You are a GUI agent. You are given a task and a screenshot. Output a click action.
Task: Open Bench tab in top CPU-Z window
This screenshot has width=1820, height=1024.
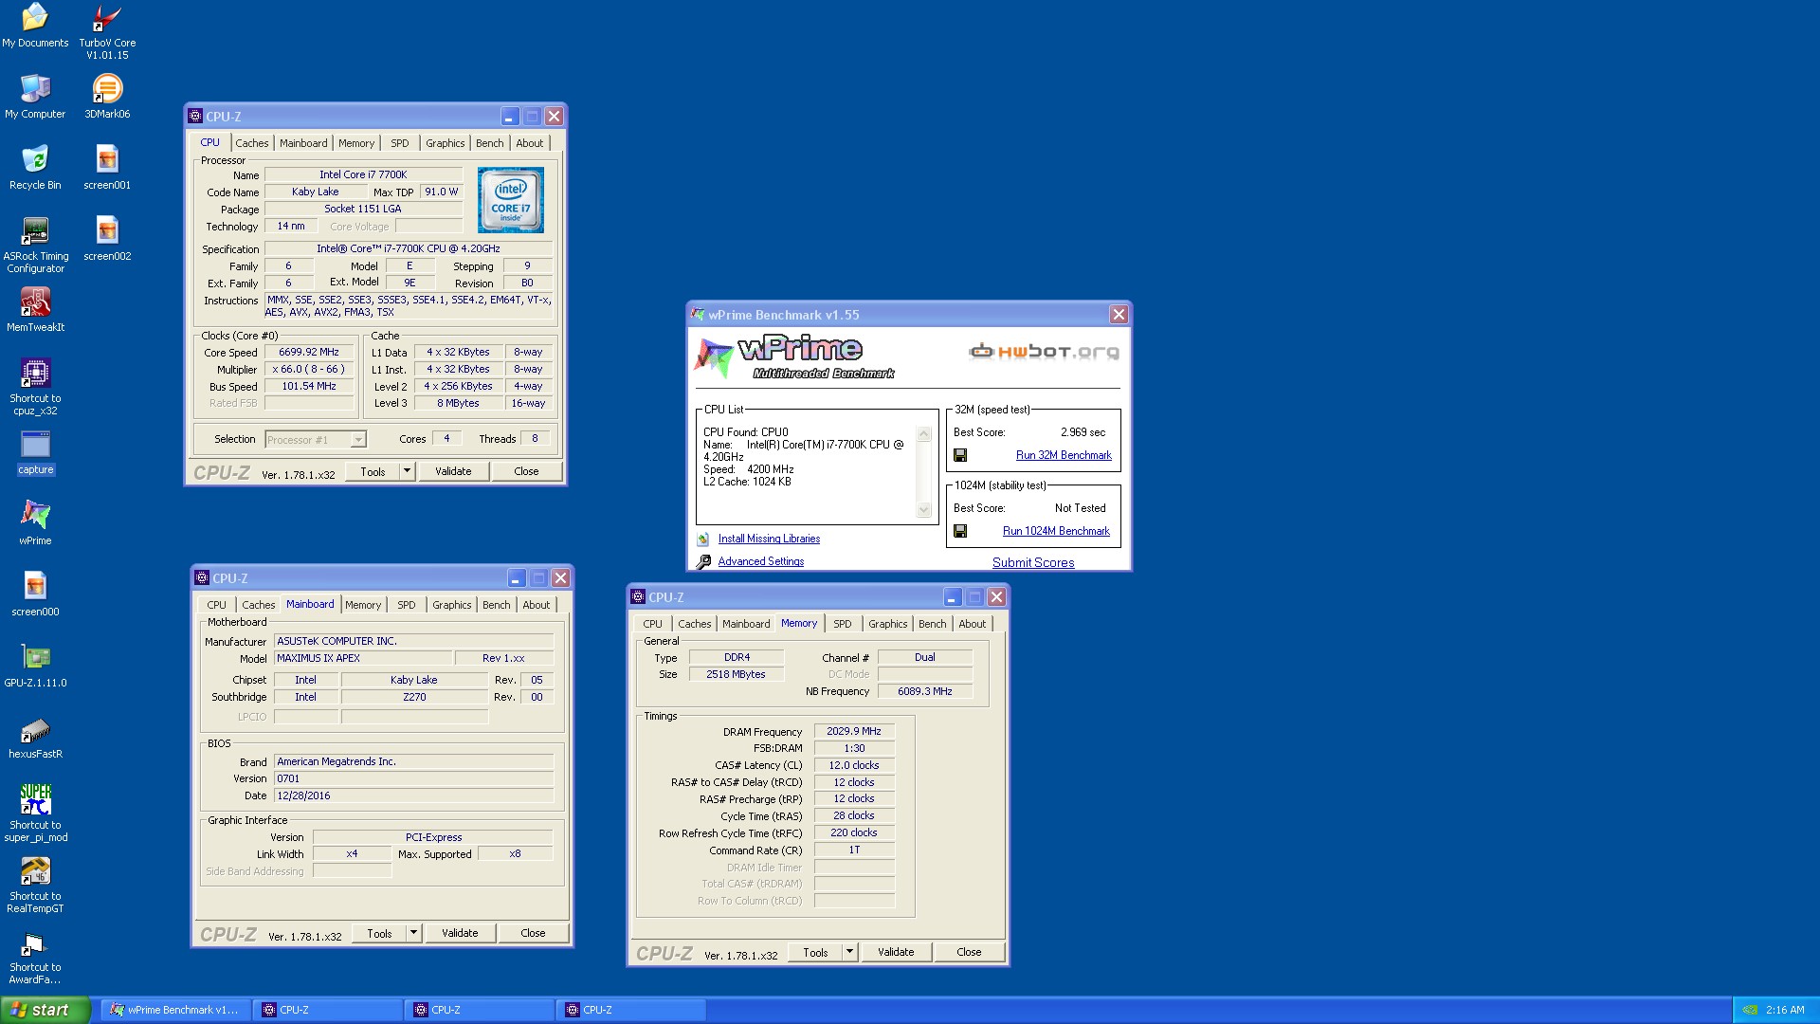(x=490, y=143)
